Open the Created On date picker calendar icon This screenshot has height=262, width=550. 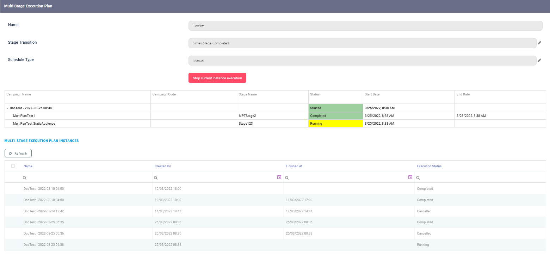point(279,177)
